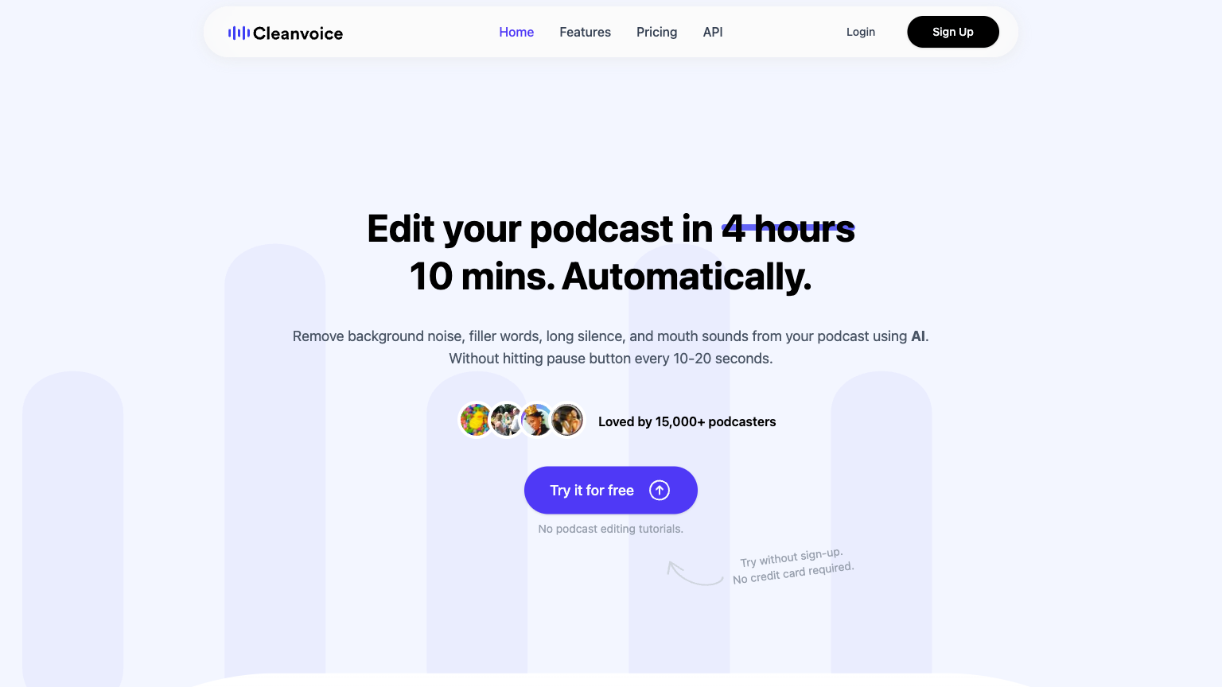Screen dimensions: 1222x687
Task: Click the second podcaster avatar thumbnail
Action: pos(506,420)
